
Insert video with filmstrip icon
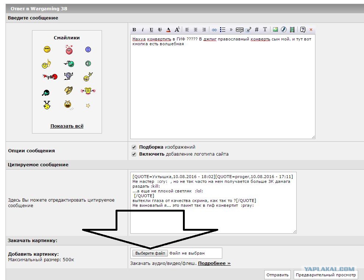pos(292,29)
